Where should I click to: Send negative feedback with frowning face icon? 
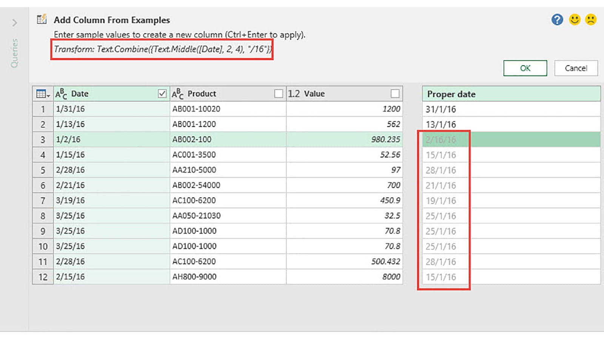(591, 20)
